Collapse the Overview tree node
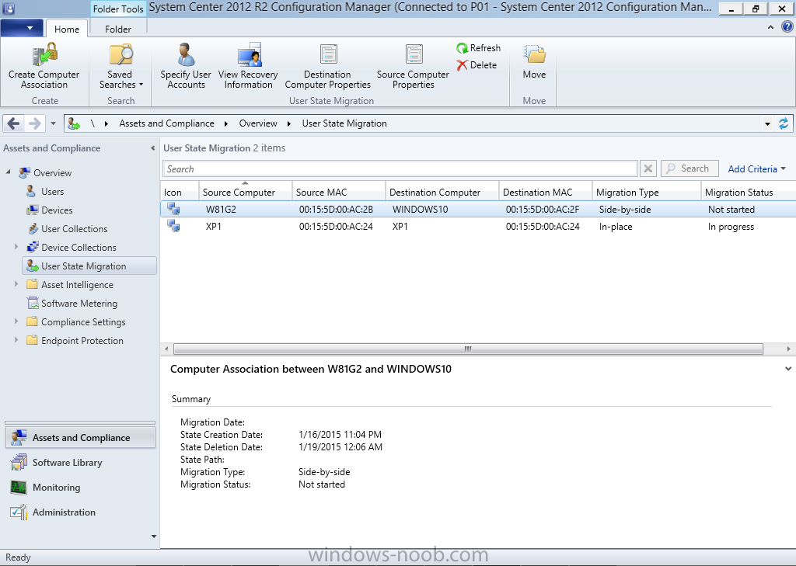The width and height of the screenshot is (796, 566). 8,172
